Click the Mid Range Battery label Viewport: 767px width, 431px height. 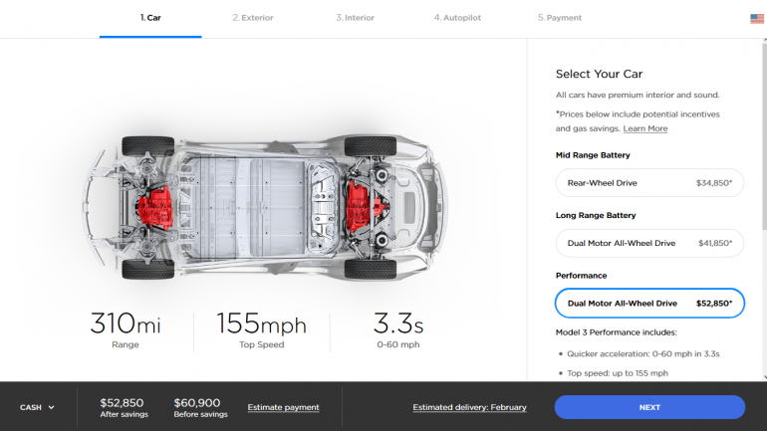(x=593, y=155)
